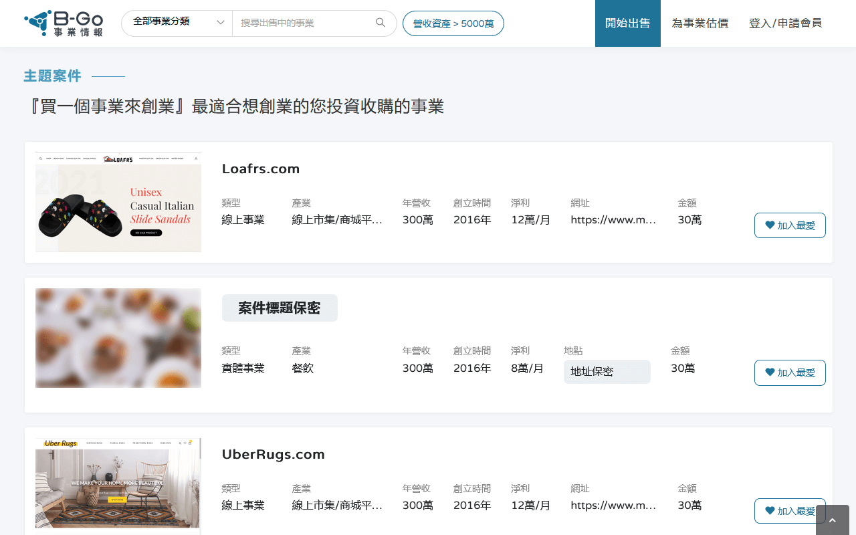
Task: Open the UberRugs.com listing title
Action: coord(274,454)
